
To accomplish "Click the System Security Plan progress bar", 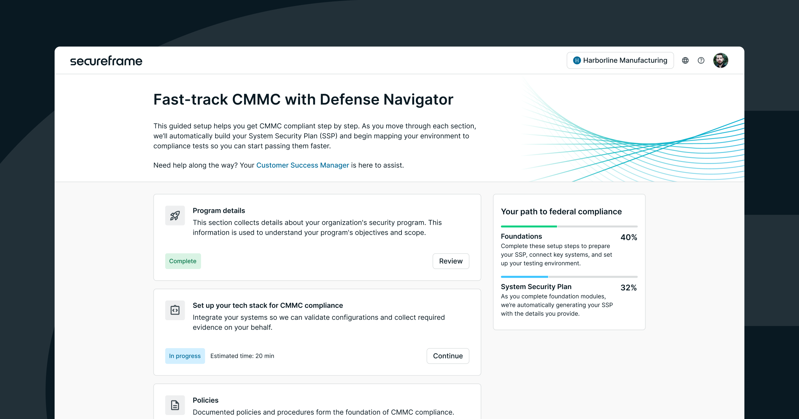I will (x=569, y=277).
